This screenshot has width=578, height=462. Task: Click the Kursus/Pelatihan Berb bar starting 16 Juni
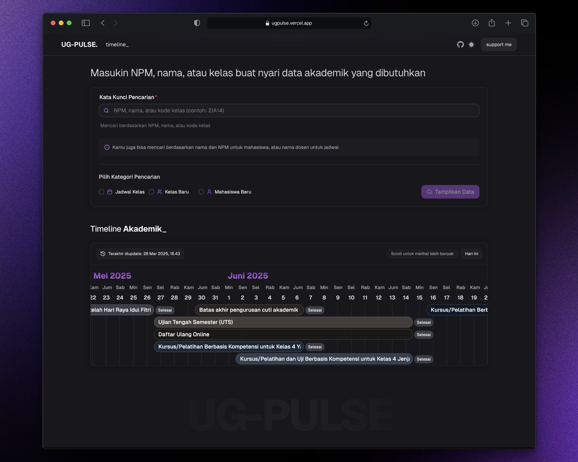[457, 310]
